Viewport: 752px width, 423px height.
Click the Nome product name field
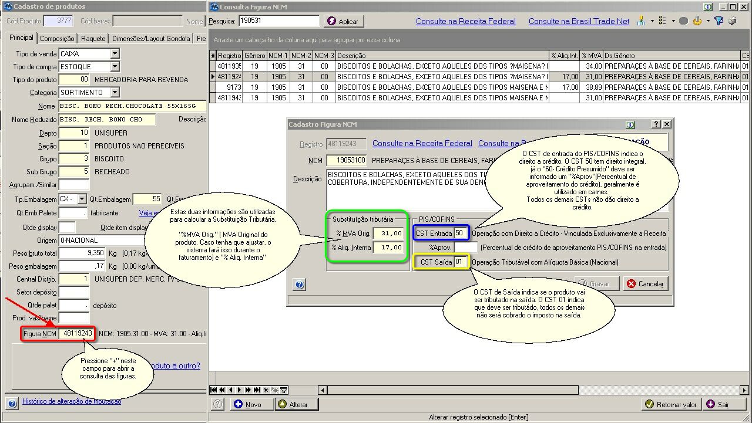(x=133, y=106)
